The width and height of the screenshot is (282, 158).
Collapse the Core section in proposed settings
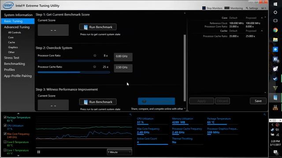pos(262,18)
